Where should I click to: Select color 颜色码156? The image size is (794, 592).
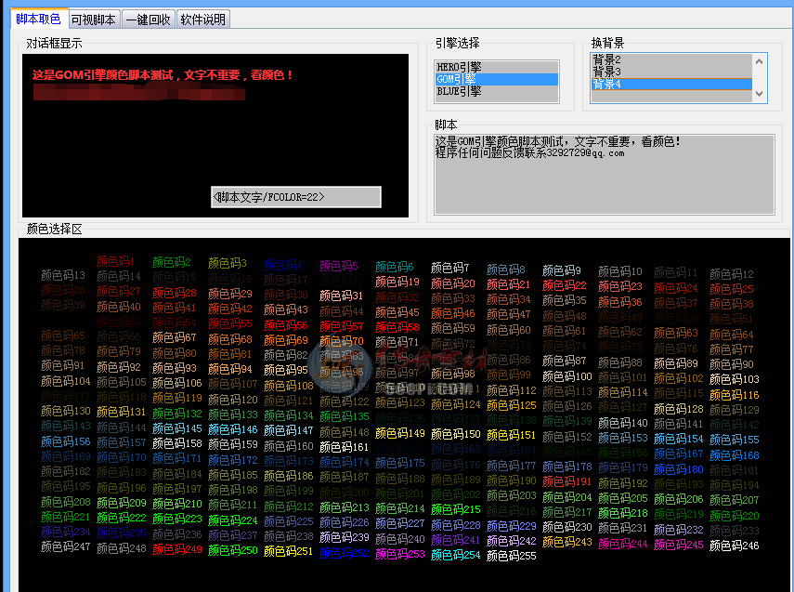(x=66, y=441)
